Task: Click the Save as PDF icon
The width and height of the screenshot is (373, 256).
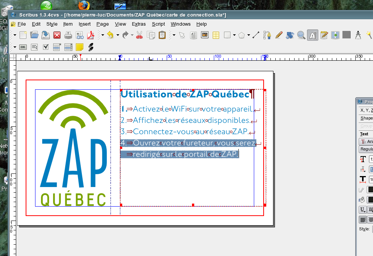Action: pyautogui.click(x=91, y=35)
